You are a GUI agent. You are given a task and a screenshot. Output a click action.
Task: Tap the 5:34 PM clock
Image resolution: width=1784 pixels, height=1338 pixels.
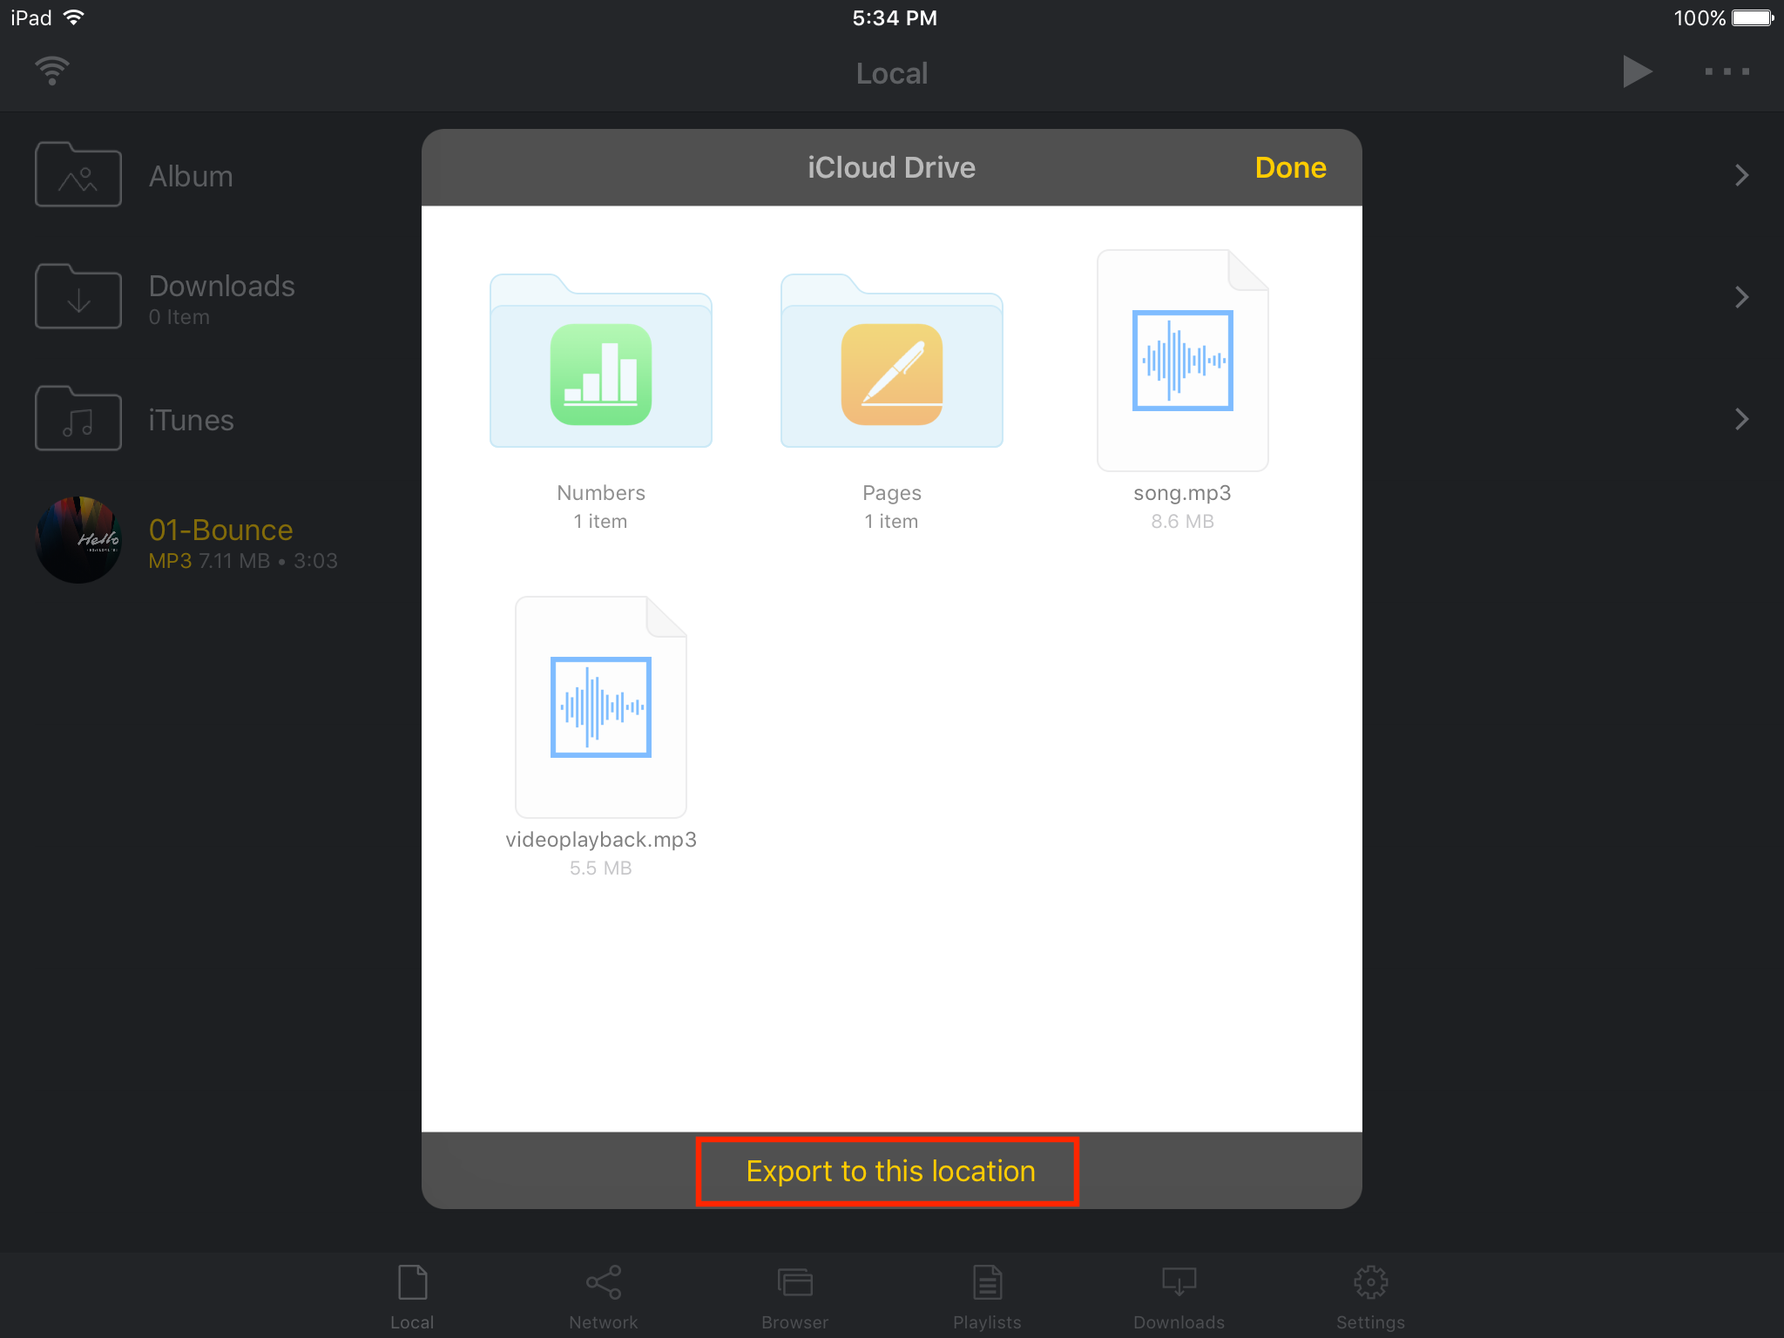coord(895,17)
